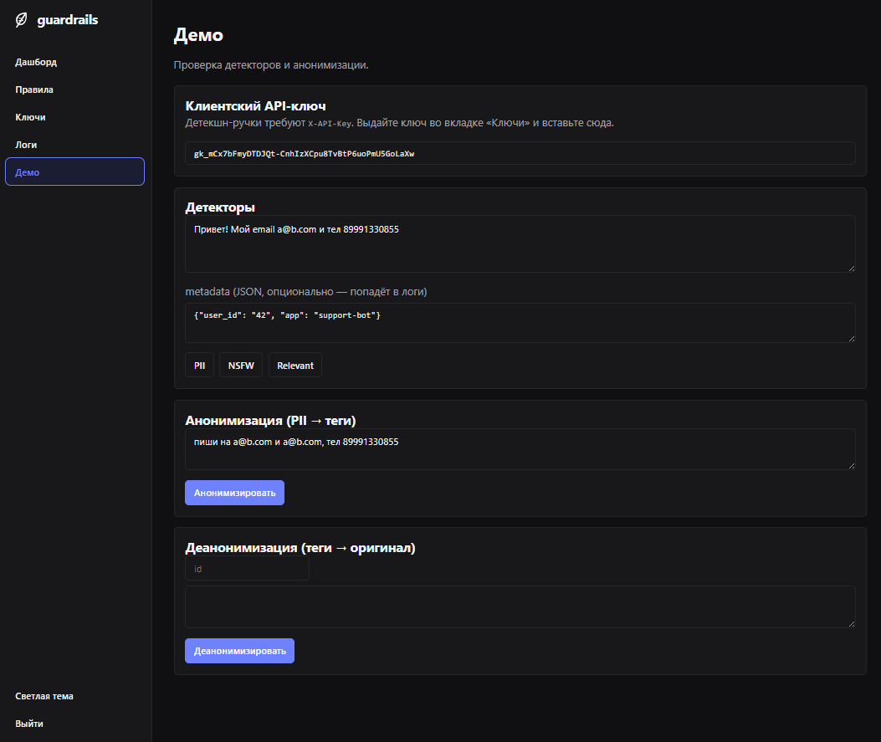Click the Деанонимизация (теги → оригинал) heading
This screenshot has width=881, height=742.
(x=300, y=548)
